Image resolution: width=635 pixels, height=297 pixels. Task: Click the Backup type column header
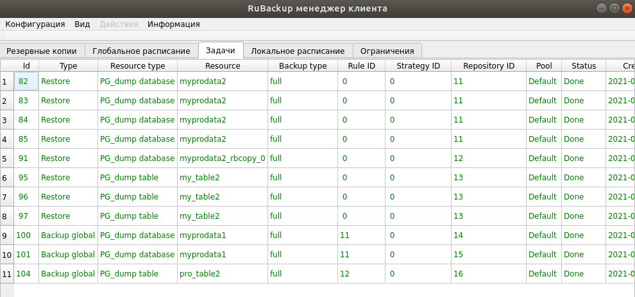(303, 65)
